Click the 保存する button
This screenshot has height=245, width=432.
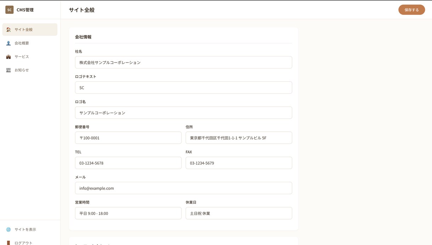[411, 10]
